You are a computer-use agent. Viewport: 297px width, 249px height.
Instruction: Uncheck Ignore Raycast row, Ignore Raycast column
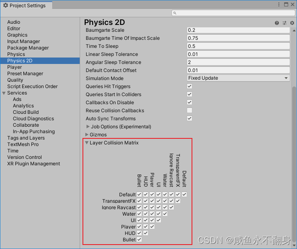[171, 207]
